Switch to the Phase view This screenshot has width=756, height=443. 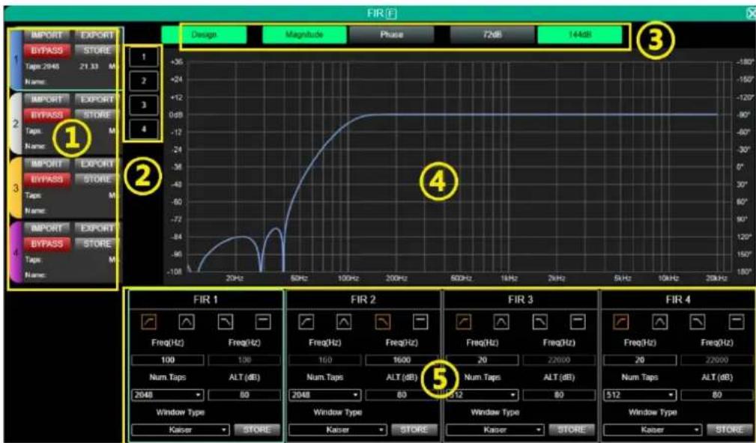pos(392,34)
